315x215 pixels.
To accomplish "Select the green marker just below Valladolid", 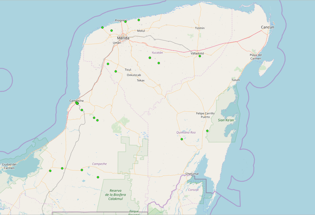I will tap(200, 56).
